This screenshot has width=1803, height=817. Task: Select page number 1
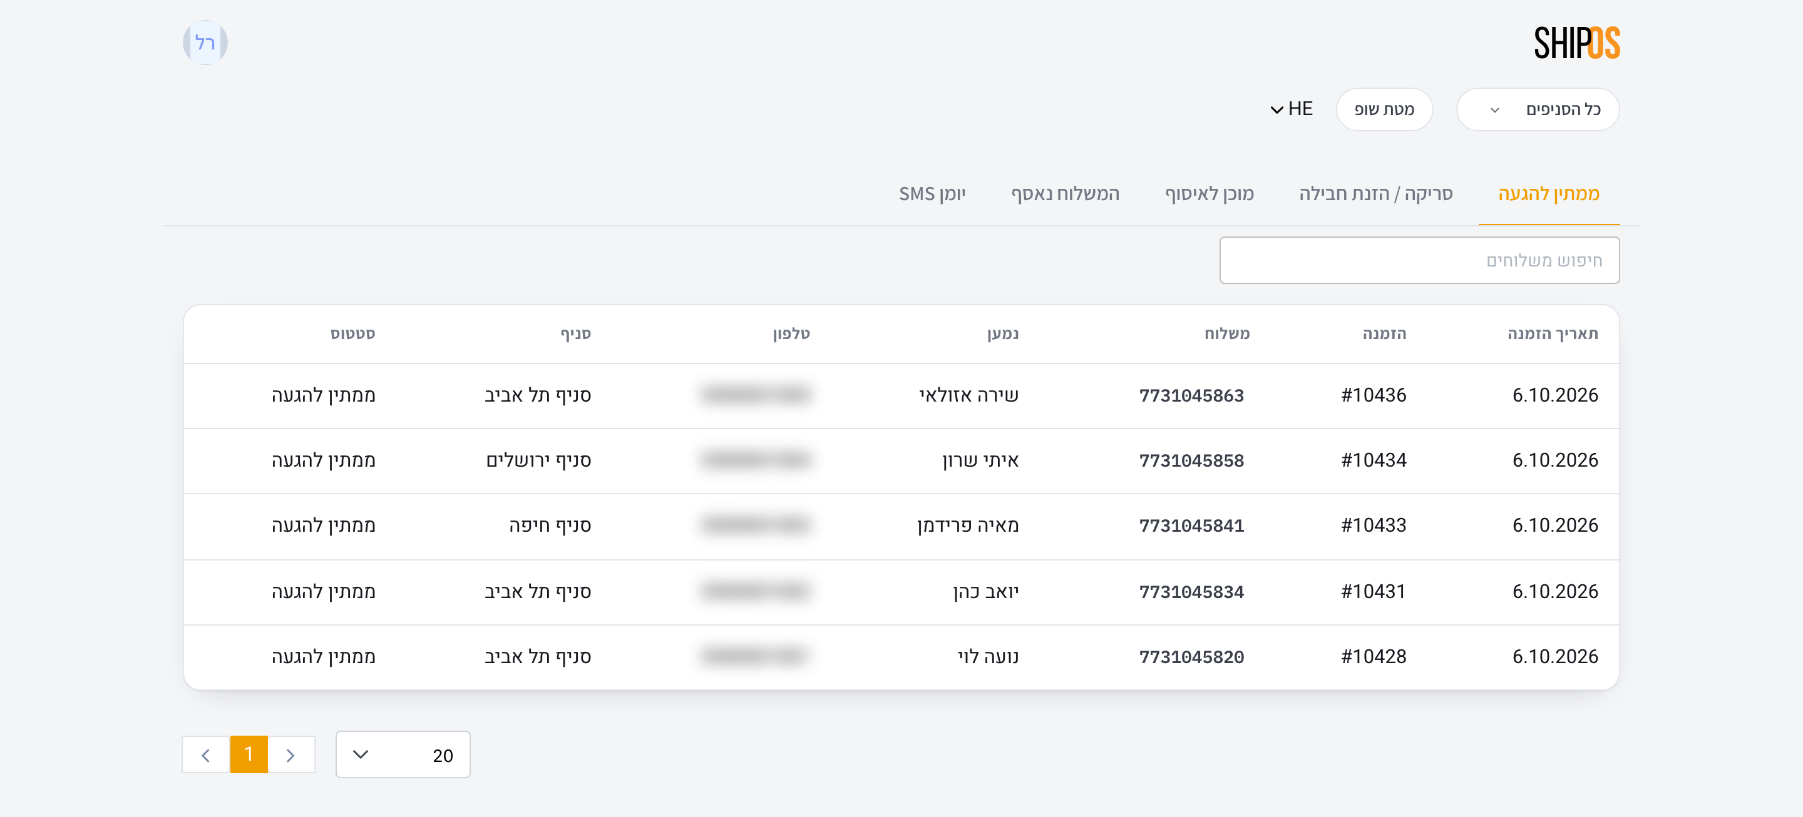249,754
